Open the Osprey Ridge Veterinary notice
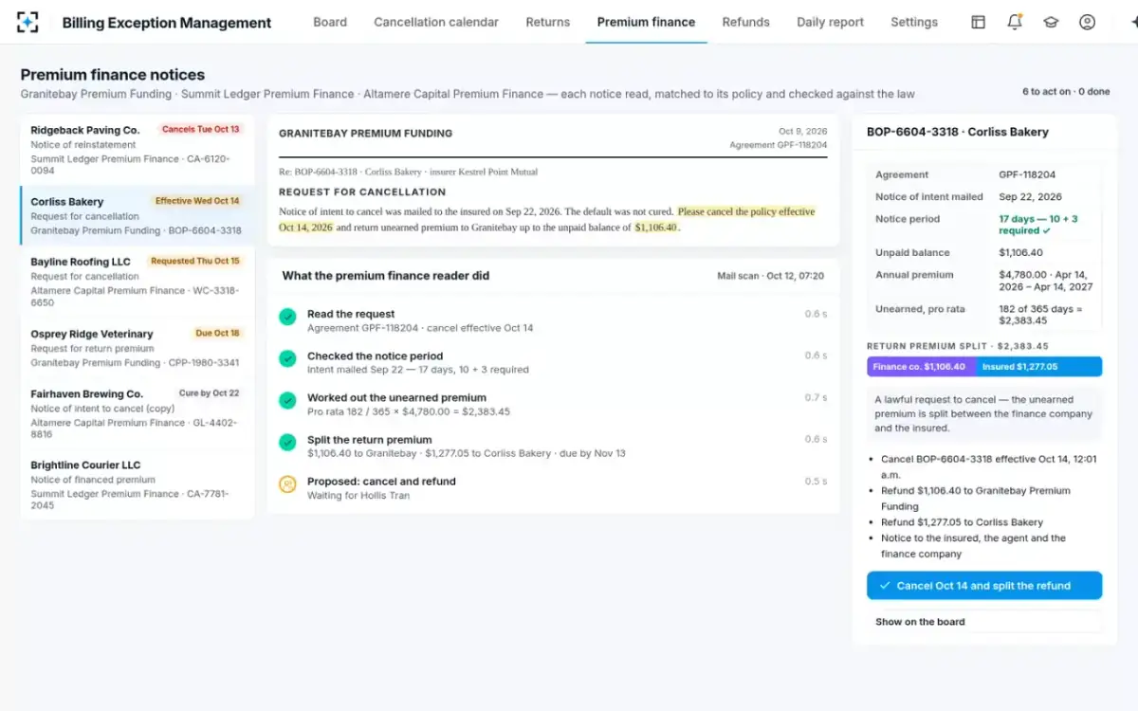This screenshot has height=711, width=1138. (138, 348)
